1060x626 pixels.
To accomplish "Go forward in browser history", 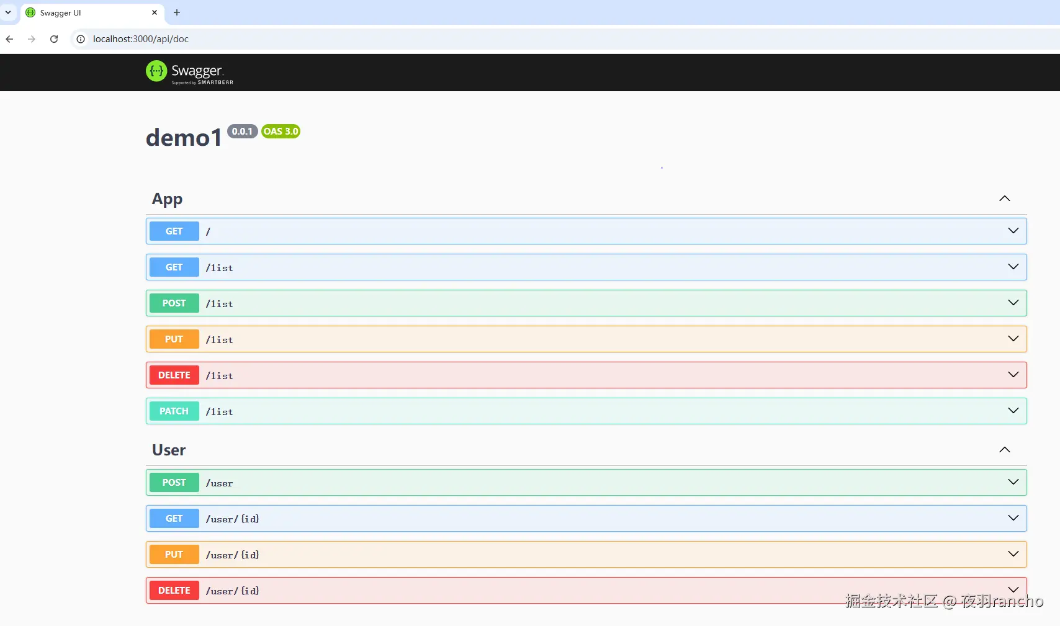I will point(32,39).
